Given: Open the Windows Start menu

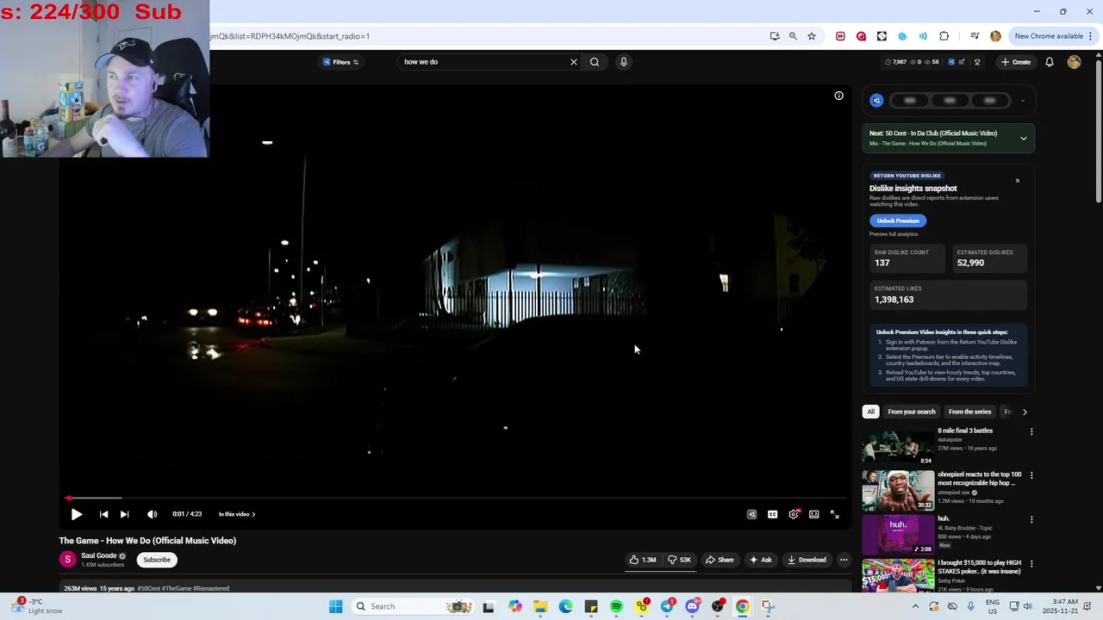Looking at the screenshot, I should (x=335, y=606).
